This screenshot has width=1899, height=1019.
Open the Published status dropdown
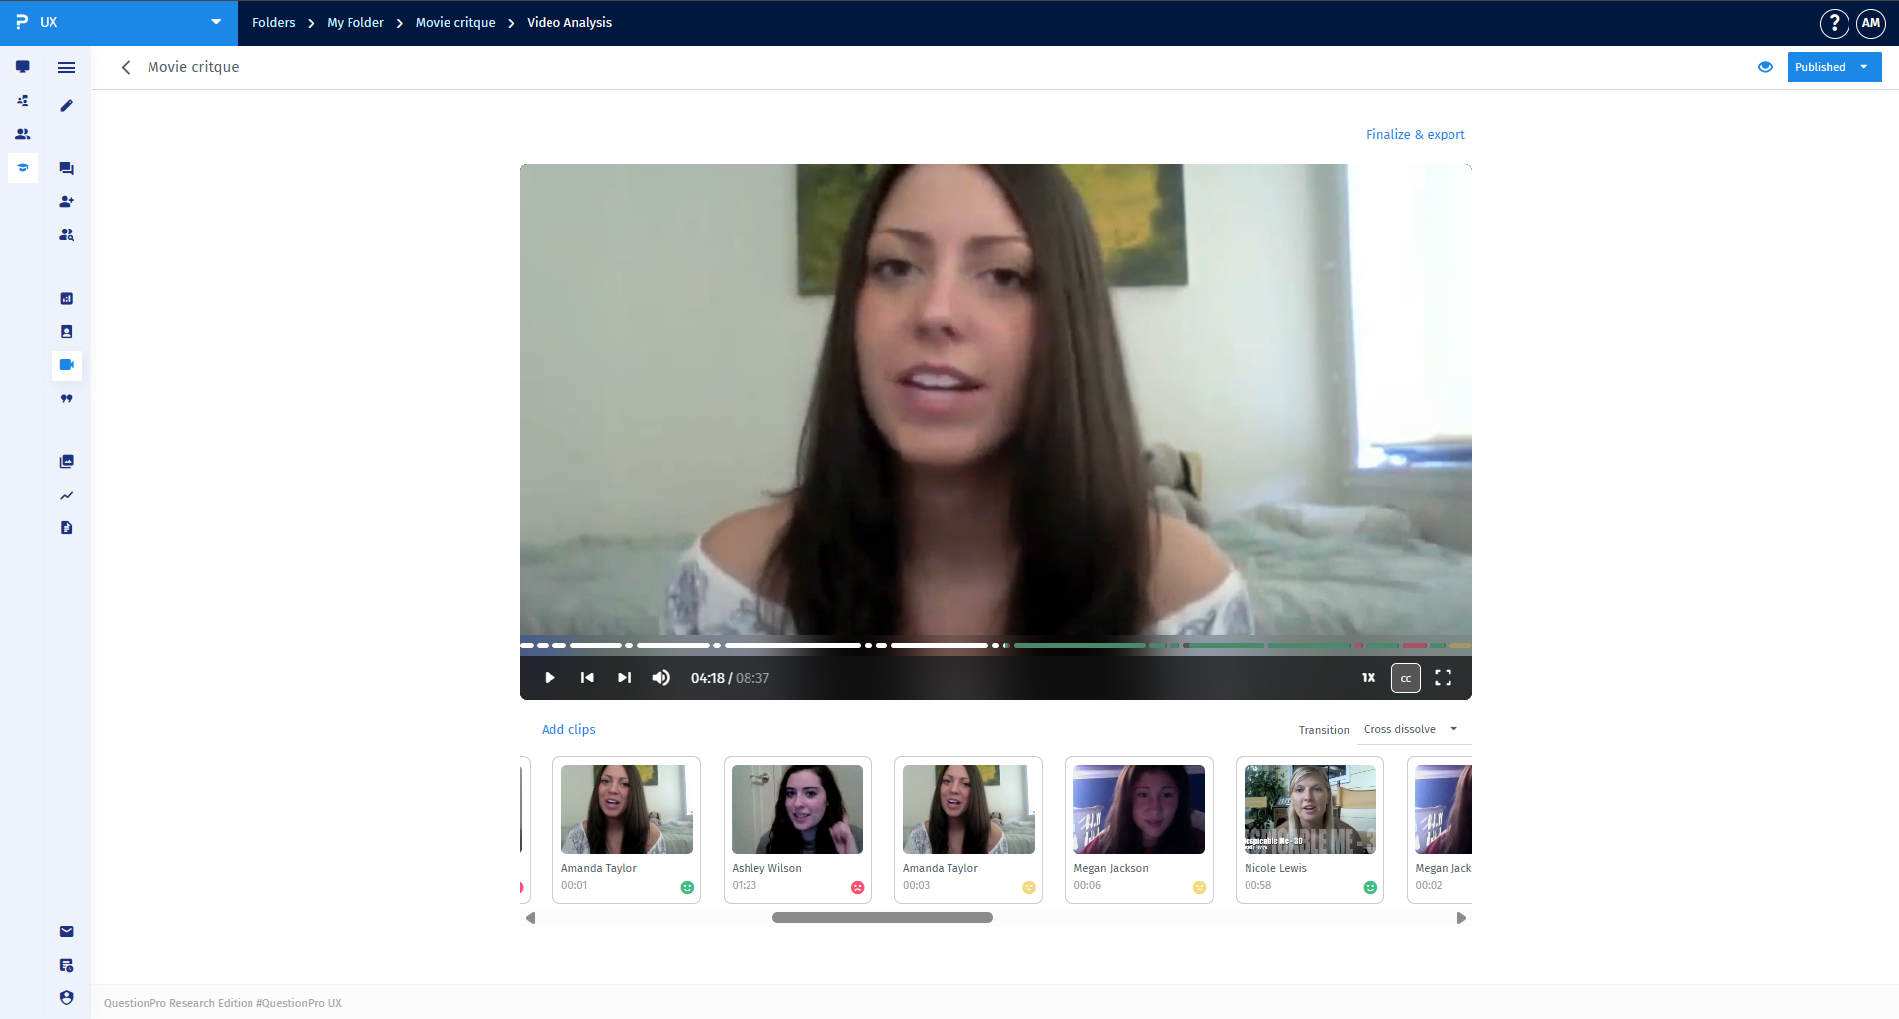pyautogui.click(x=1834, y=67)
